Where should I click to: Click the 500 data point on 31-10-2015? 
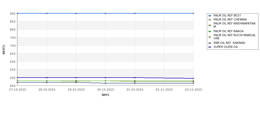pyautogui.click(x=135, y=78)
